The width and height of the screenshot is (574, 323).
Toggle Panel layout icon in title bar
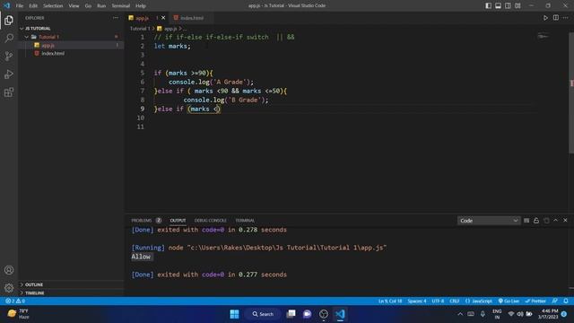point(499,5)
